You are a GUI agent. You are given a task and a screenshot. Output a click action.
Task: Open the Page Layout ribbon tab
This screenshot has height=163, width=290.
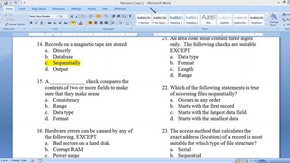tap(39, 9)
